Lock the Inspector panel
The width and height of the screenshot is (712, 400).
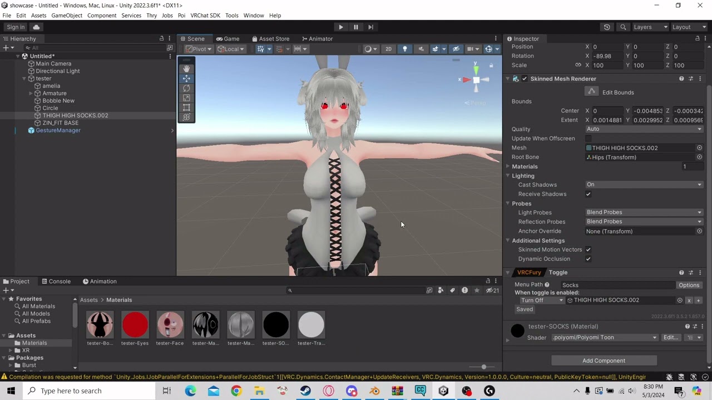698,38
